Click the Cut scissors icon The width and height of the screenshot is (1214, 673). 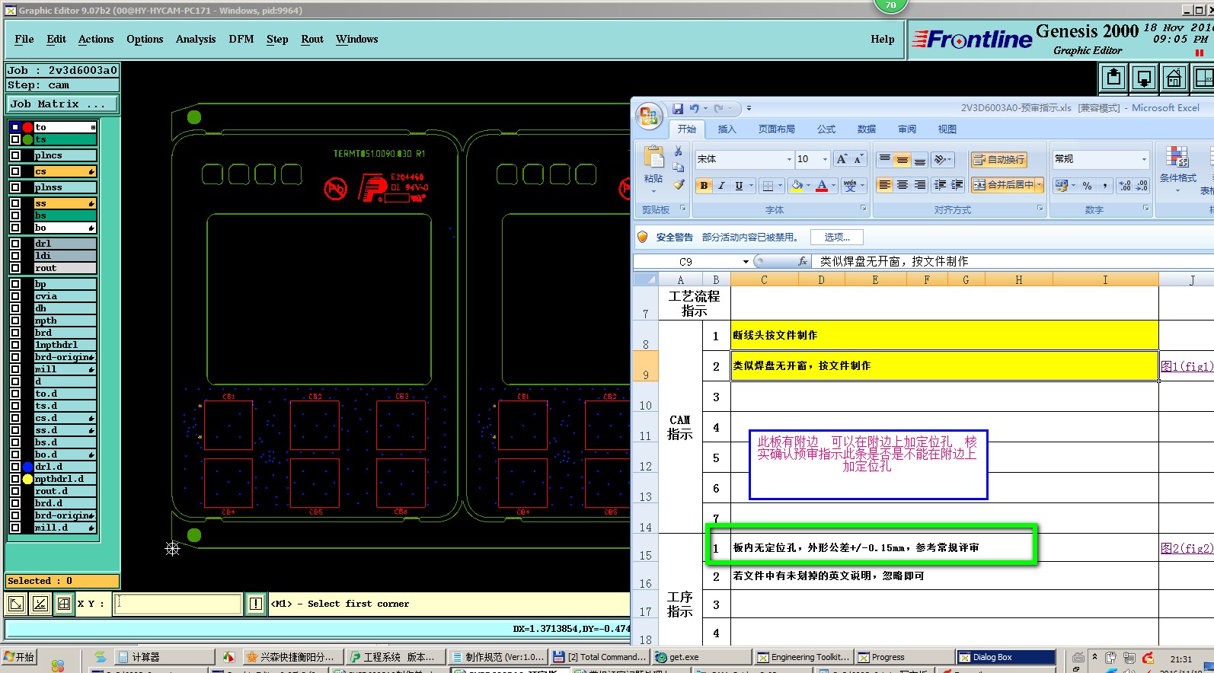tap(679, 152)
